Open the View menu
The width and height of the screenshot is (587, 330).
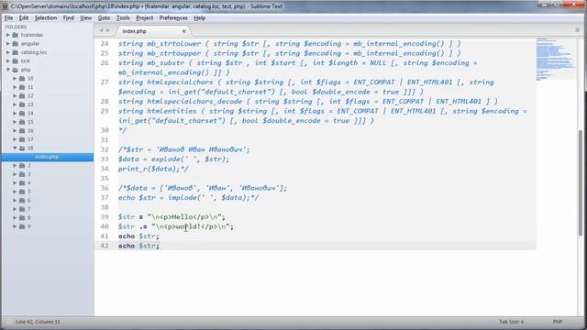click(85, 18)
